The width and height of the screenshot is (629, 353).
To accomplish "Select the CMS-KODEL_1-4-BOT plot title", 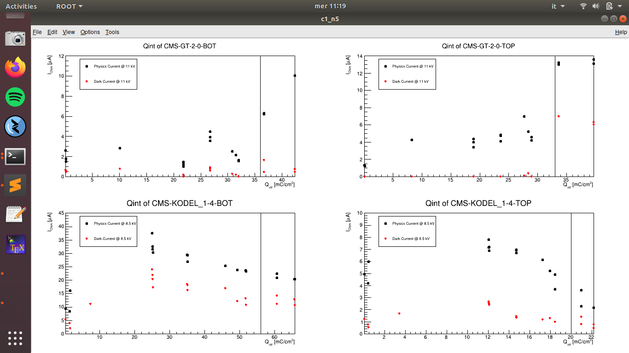I will coord(180,203).
